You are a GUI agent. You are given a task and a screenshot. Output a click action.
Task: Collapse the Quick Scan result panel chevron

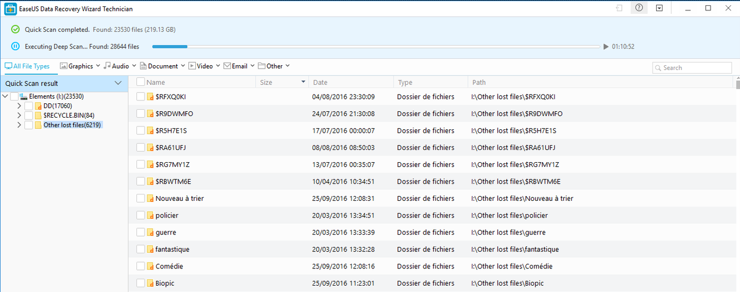pos(118,84)
